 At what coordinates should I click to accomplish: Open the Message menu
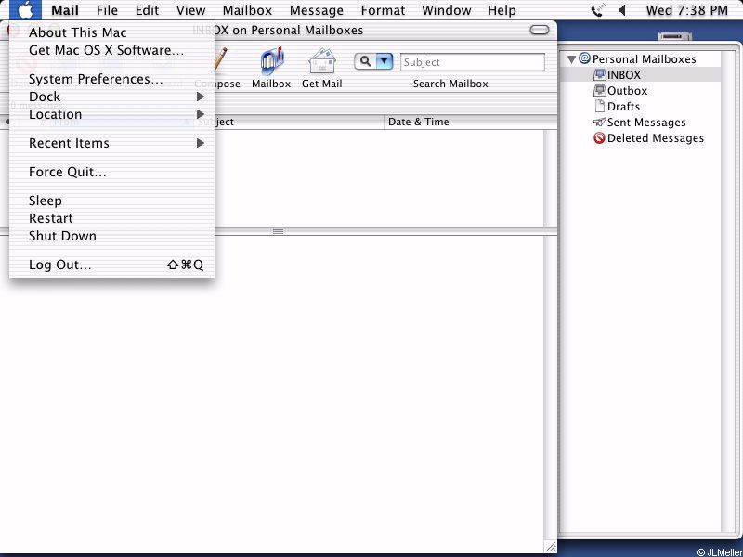pyautogui.click(x=317, y=10)
